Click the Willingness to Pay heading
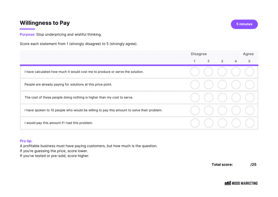This screenshot has width=278, height=197. tap(45, 23)
